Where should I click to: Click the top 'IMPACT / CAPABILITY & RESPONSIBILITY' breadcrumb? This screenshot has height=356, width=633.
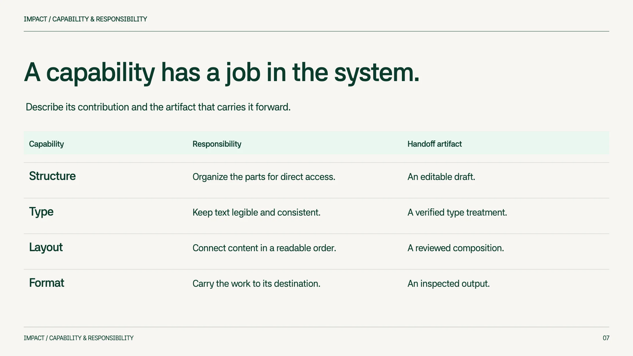(x=85, y=19)
